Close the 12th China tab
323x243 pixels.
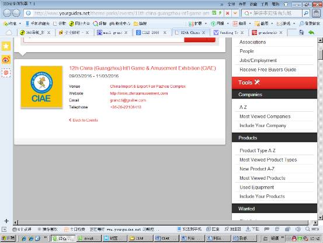coord(203,33)
